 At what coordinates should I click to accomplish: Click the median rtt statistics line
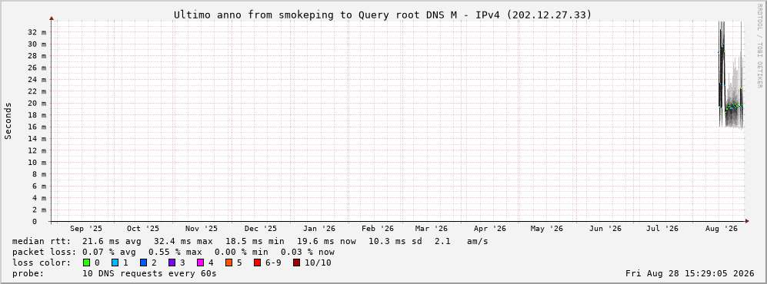(x=250, y=241)
